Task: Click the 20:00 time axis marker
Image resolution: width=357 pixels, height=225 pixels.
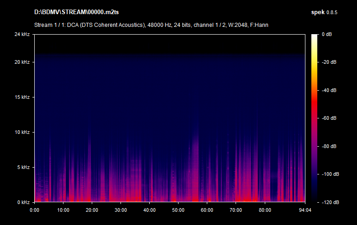Action: point(92,210)
